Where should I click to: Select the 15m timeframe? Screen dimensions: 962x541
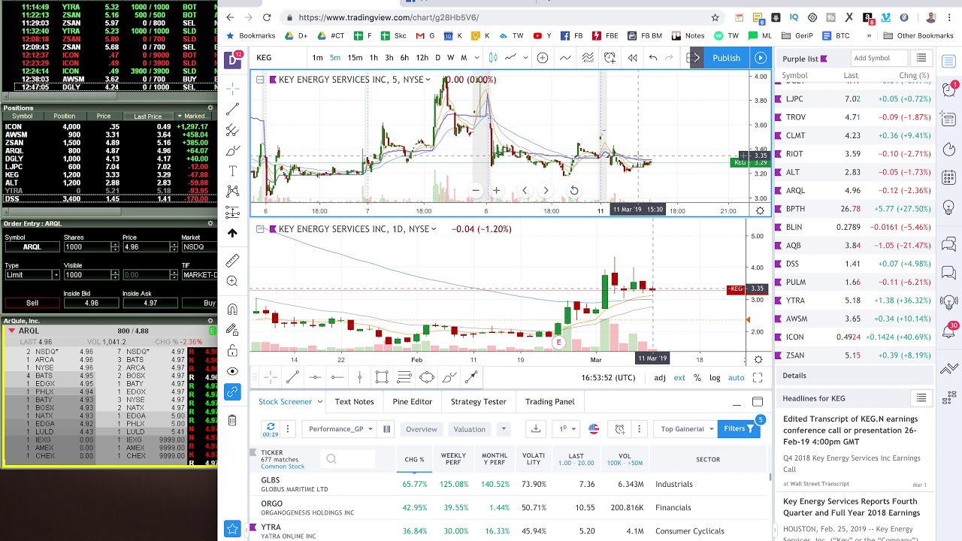tap(355, 58)
